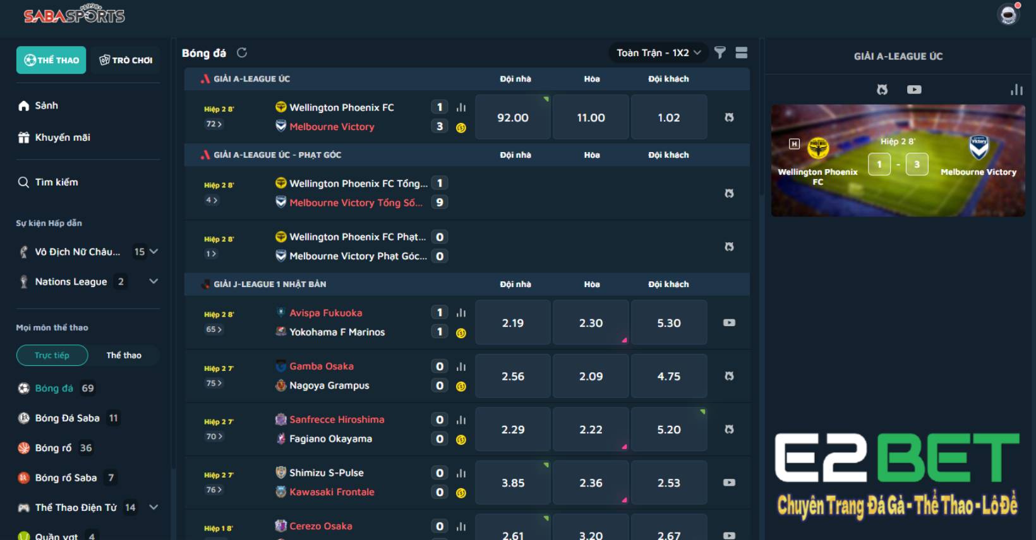Open match tracker for Wellington Phoenix 1X2 row

coord(729,117)
